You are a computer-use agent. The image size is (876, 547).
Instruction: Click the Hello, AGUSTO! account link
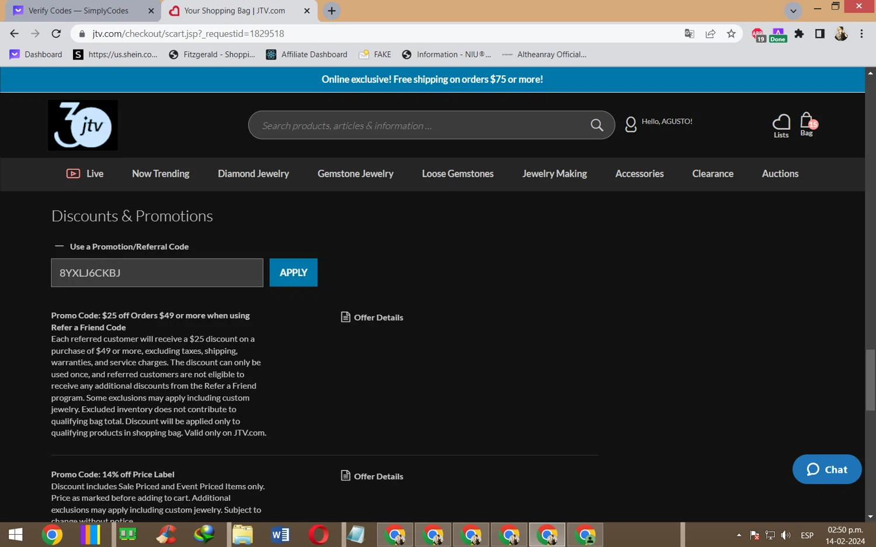[667, 121]
